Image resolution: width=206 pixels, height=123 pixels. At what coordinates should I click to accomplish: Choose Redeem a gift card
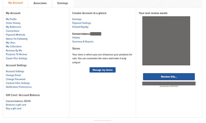tap(16, 105)
